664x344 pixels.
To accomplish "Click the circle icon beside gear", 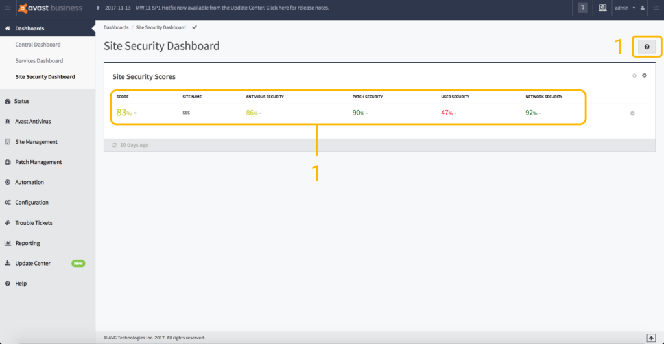I will click(x=634, y=76).
